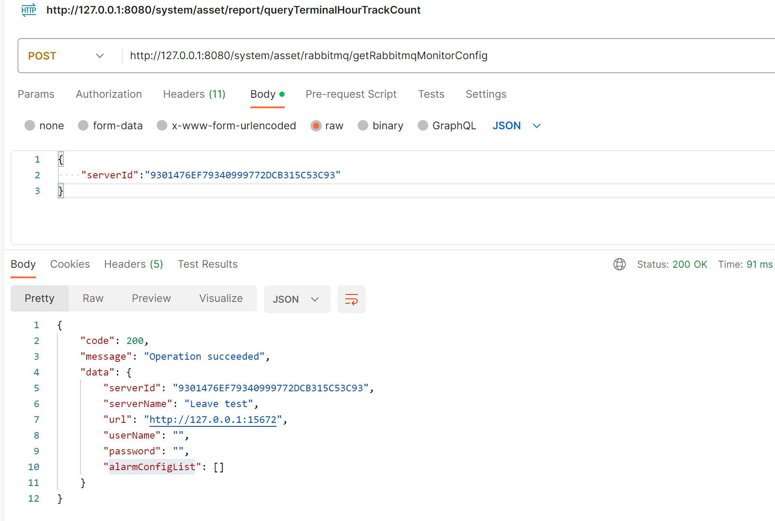The image size is (775, 521).
Task: Open request Headers (11) tab
Action: coord(194,94)
